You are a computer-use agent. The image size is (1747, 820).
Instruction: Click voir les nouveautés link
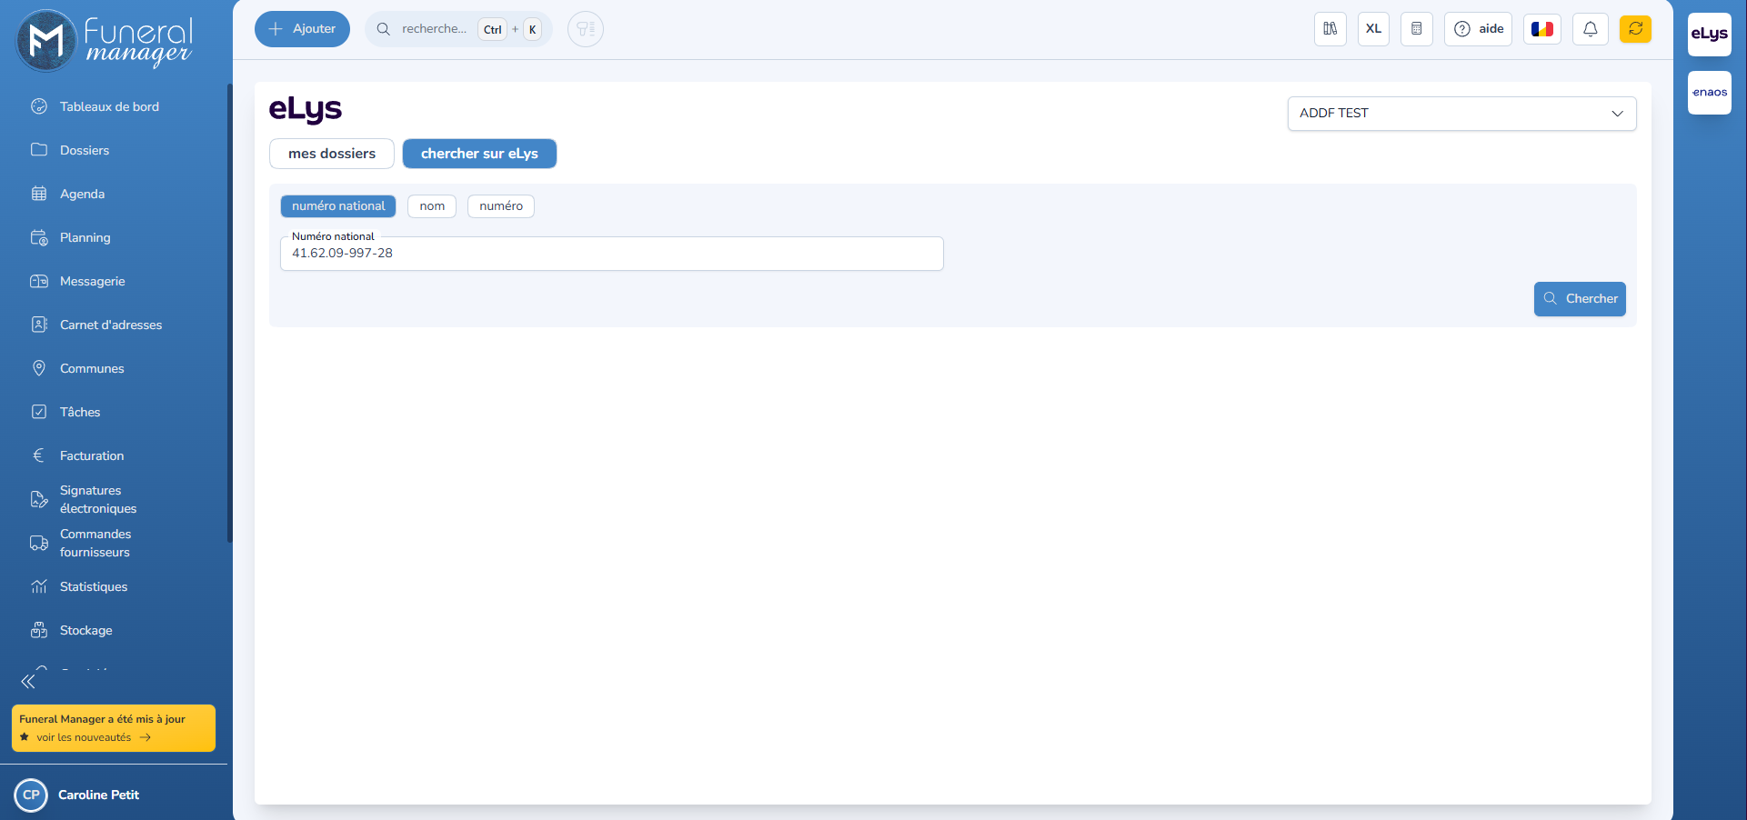point(94,737)
